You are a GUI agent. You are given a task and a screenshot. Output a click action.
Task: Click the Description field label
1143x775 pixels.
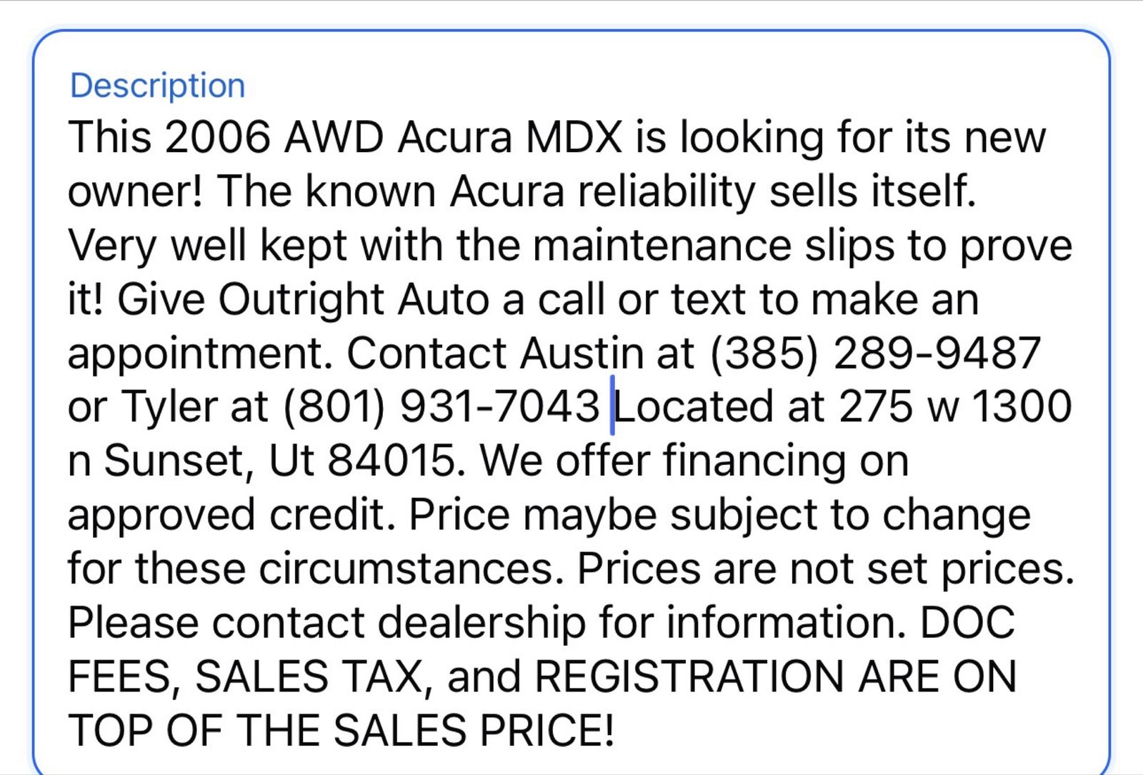click(x=157, y=86)
